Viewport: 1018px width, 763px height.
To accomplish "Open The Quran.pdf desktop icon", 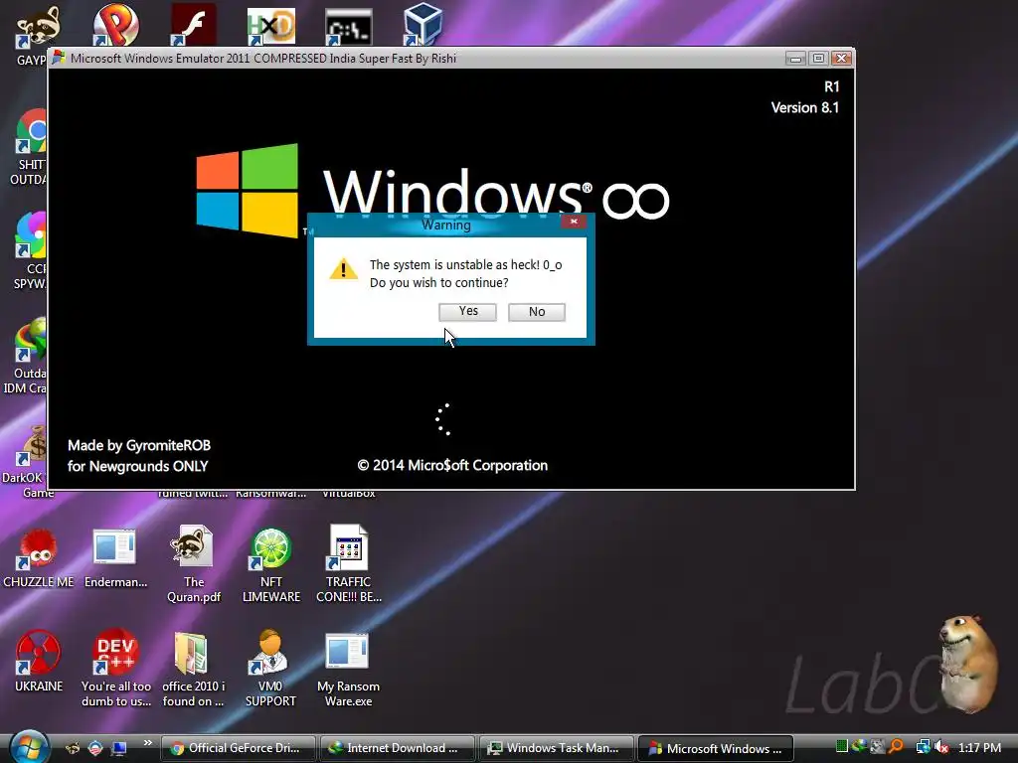I will point(192,546).
